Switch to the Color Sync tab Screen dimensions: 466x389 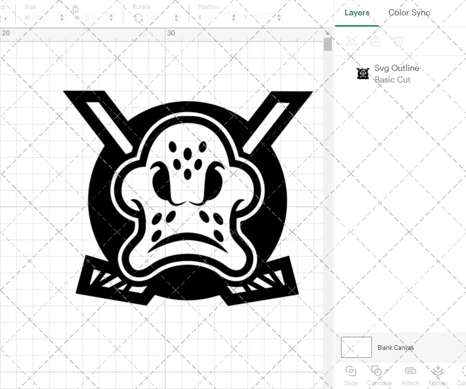coord(409,13)
